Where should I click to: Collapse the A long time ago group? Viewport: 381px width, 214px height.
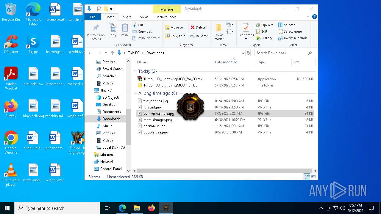click(136, 93)
